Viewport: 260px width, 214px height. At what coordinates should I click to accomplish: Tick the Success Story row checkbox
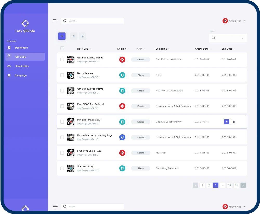(x=62, y=168)
